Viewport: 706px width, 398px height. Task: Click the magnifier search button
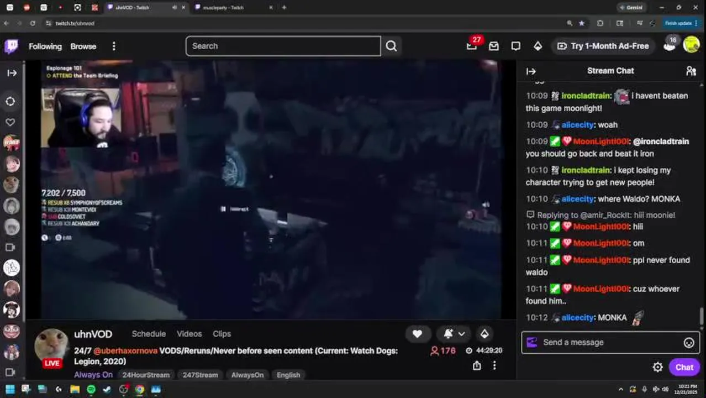tap(391, 46)
